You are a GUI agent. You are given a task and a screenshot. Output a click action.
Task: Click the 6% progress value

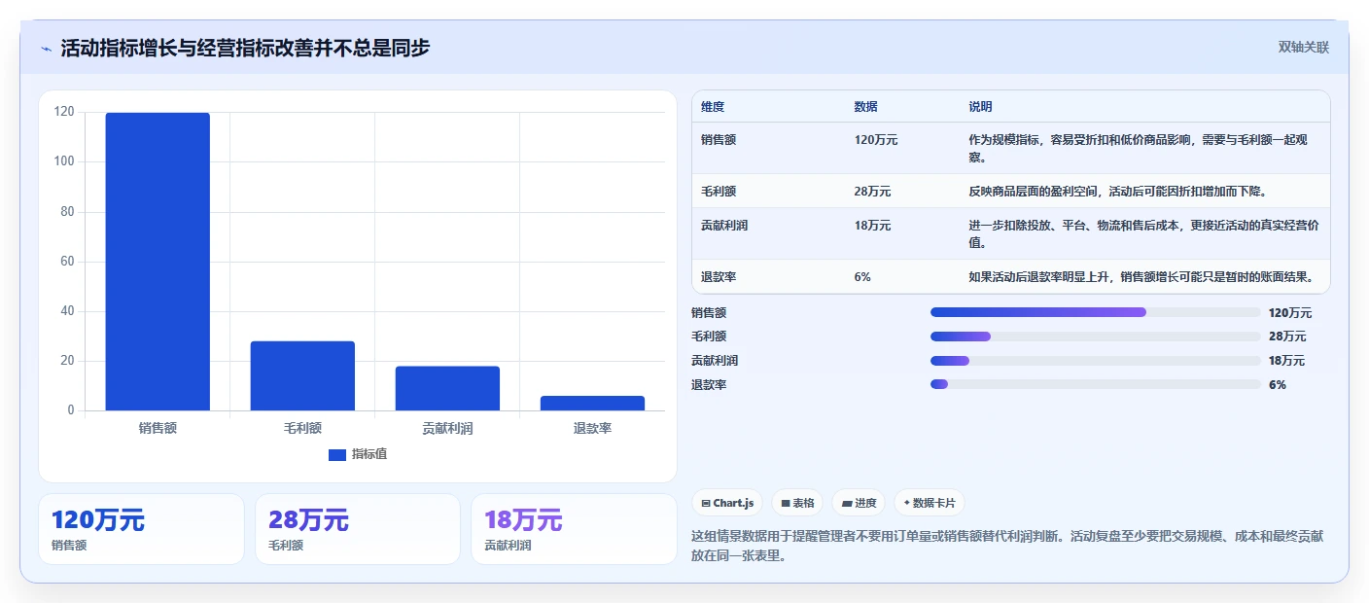pos(1278,385)
